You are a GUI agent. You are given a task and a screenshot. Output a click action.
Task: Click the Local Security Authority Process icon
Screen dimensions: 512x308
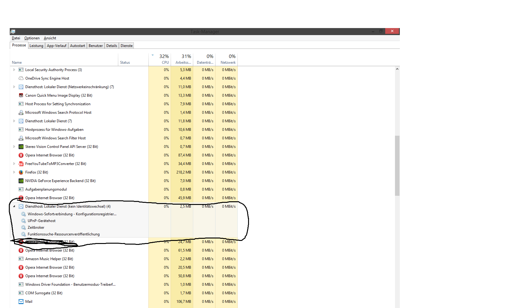tap(21, 70)
